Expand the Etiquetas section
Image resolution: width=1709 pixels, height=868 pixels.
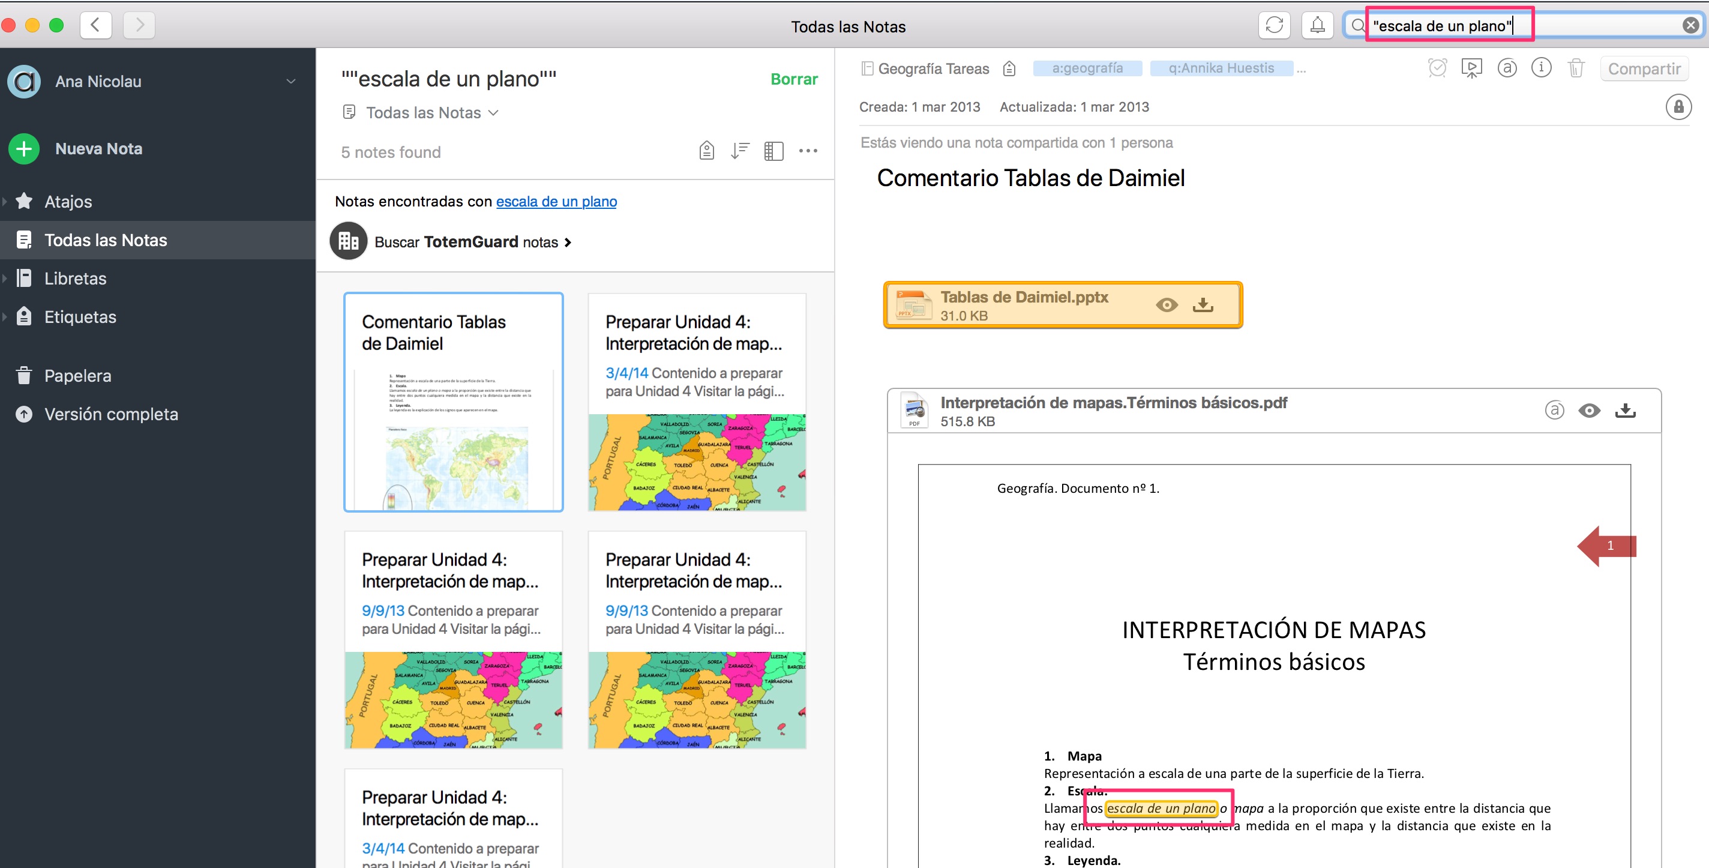(5, 316)
